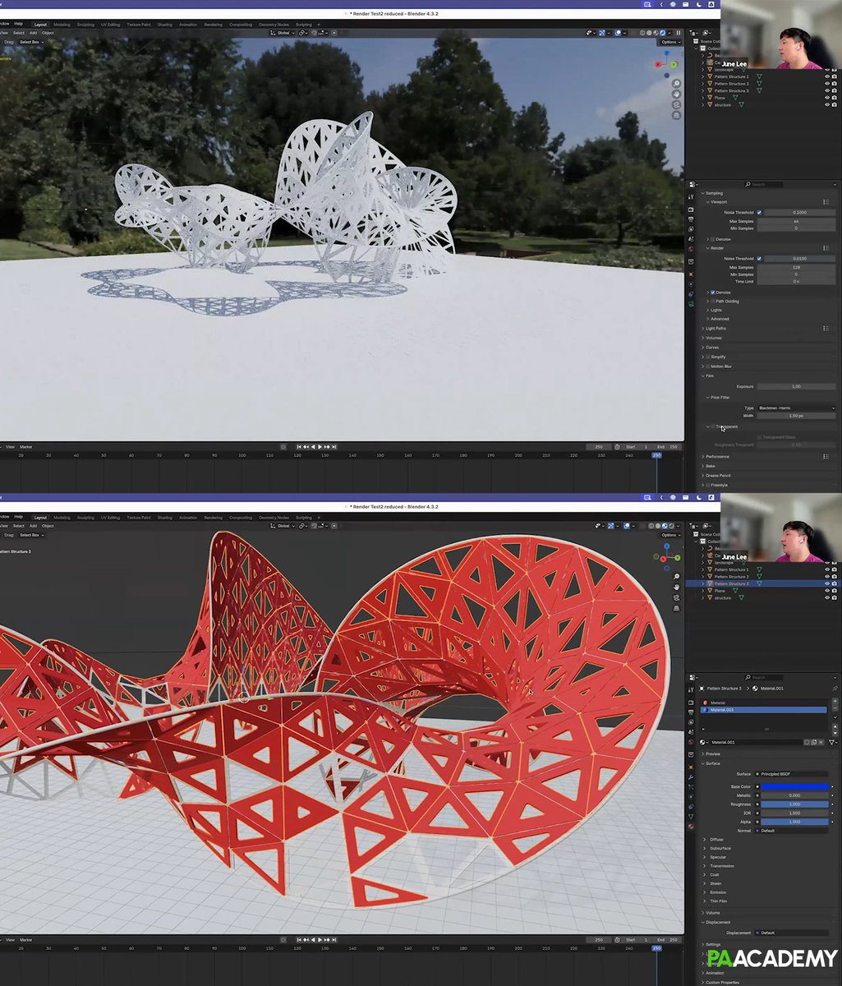Viewport: 842px width, 986px height.
Task: Enable the Film Transparent checkbox
Action: [713, 426]
